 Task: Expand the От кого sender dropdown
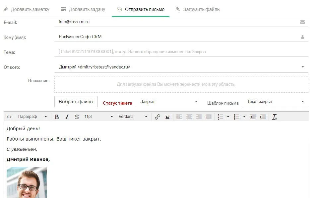(181, 67)
